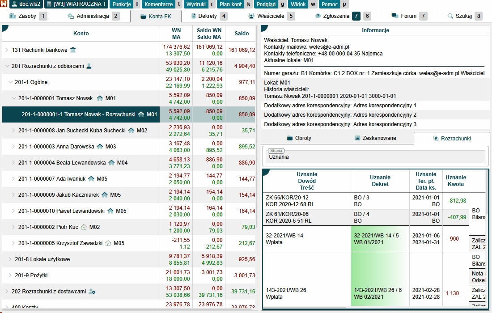
Task: Click the house icon beside Beata Lewandowska
Action: coord(111,163)
